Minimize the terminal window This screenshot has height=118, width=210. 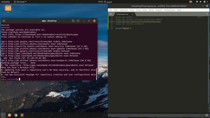(x=84, y=21)
